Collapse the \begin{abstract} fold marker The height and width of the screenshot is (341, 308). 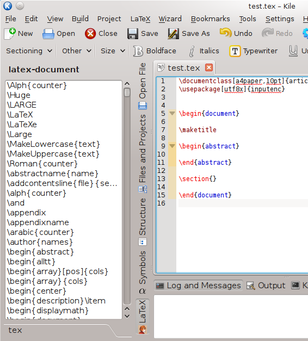click(x=172, y=146)
